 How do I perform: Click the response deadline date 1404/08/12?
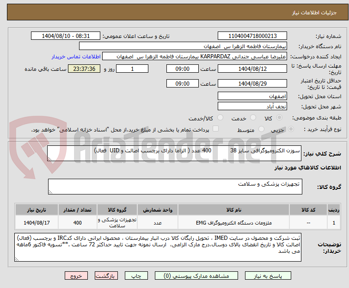pyautogui.click(x=252, y=69)
